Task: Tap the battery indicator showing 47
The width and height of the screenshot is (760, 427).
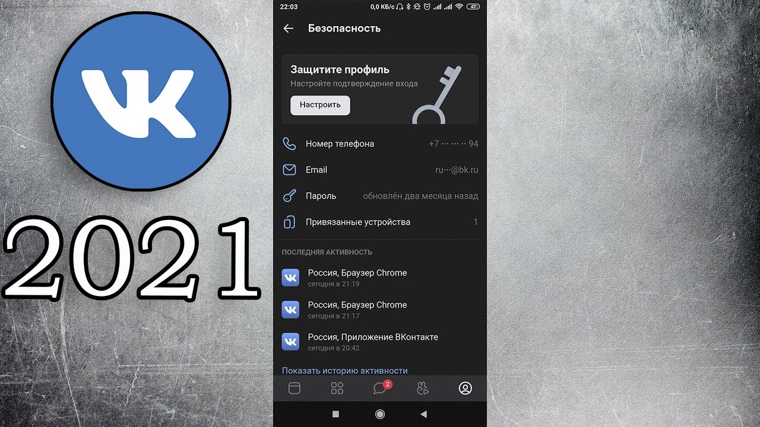Action: [473, 7]
